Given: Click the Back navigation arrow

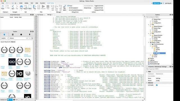Looking at the screenshot, I should pyautogui.click(x=13, y=6).
